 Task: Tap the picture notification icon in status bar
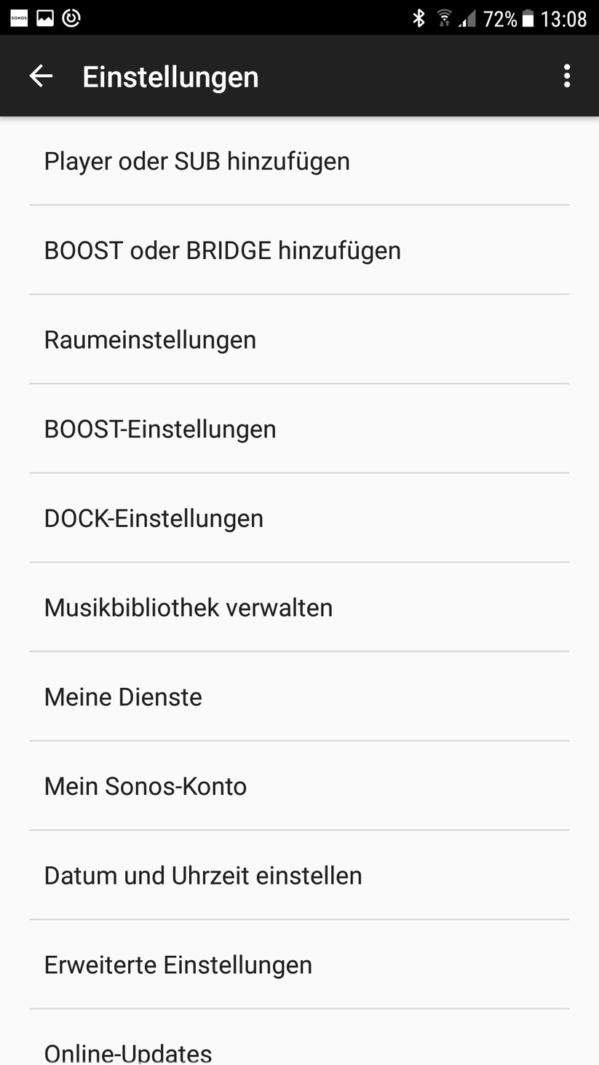[45, 18]
